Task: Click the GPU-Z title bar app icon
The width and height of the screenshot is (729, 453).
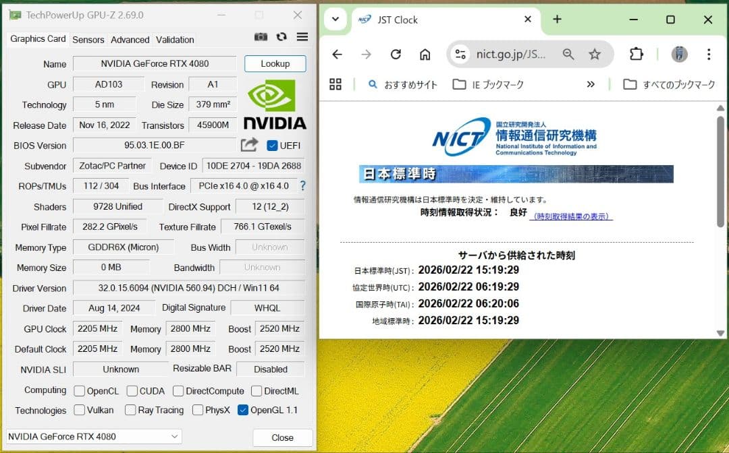Action: pyautogui.click(x=15, y=15)
